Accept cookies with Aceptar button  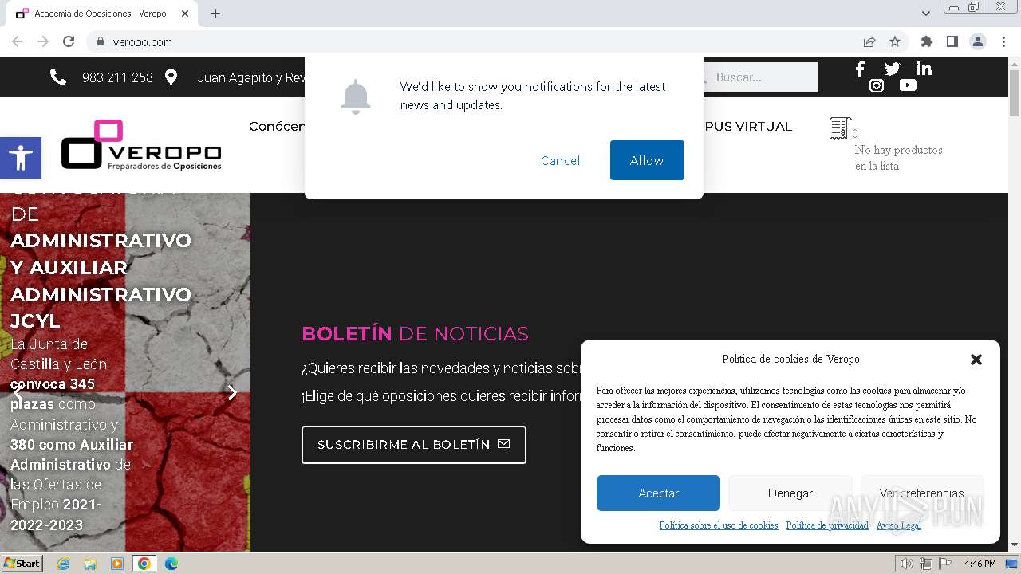pos(658,493)
